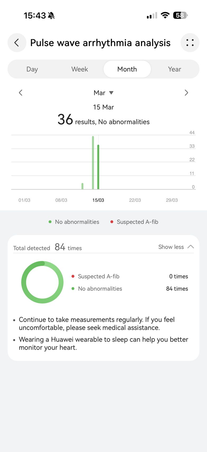Go to the previous month

click(21, 93)
